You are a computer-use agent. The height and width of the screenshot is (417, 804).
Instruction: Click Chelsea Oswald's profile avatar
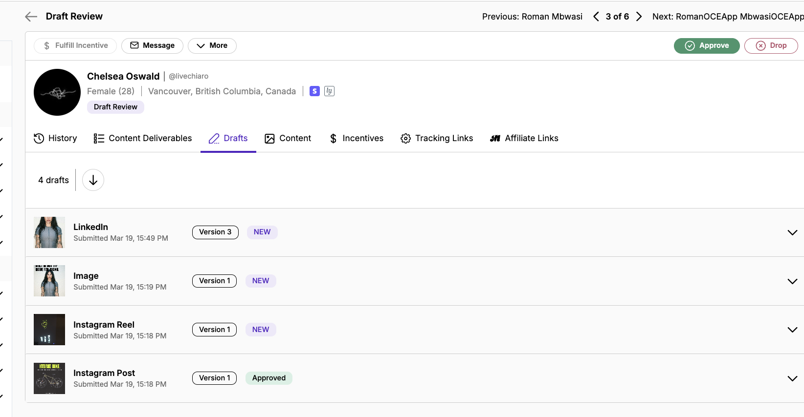[57, 92]
